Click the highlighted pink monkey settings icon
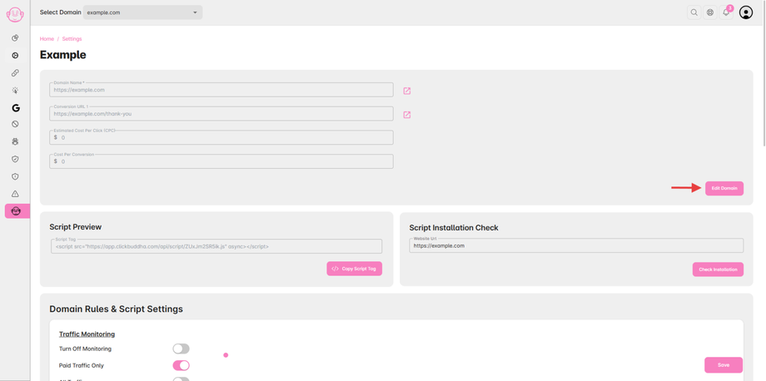The width and height of the screenshot is (766, 381). 17,211
